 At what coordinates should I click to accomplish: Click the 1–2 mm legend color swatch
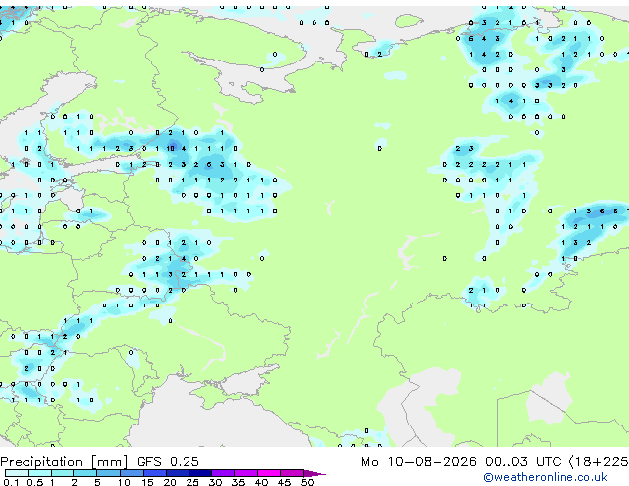coord(63,473)
